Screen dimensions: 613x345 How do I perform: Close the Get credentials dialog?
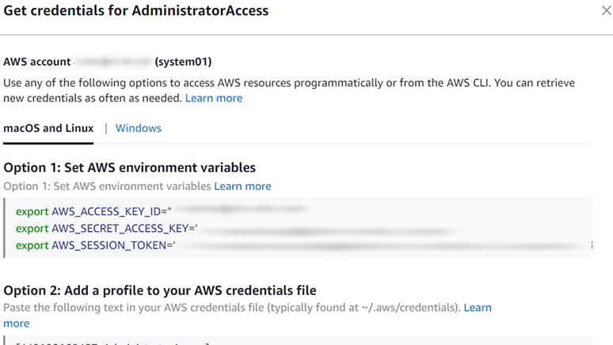click(606, 10)
